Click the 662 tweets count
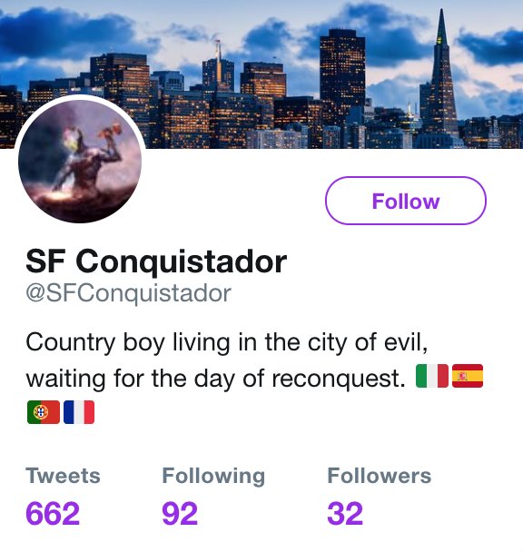This screenshot has height=552, width=523. [x=53, y=513]
